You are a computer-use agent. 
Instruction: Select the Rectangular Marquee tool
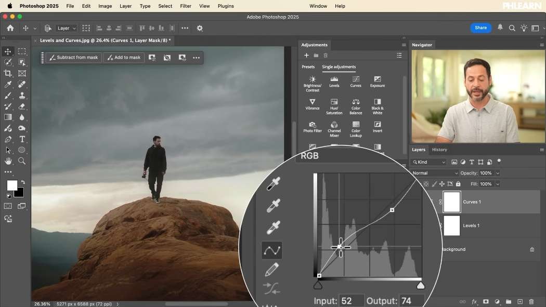click(22, 51)
